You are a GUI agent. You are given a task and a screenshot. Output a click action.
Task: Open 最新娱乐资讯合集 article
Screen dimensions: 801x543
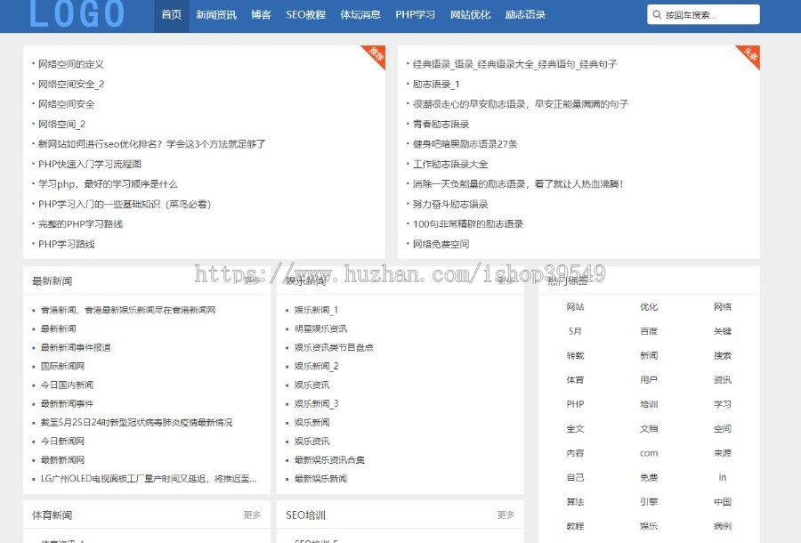click(x=329, y=460)
